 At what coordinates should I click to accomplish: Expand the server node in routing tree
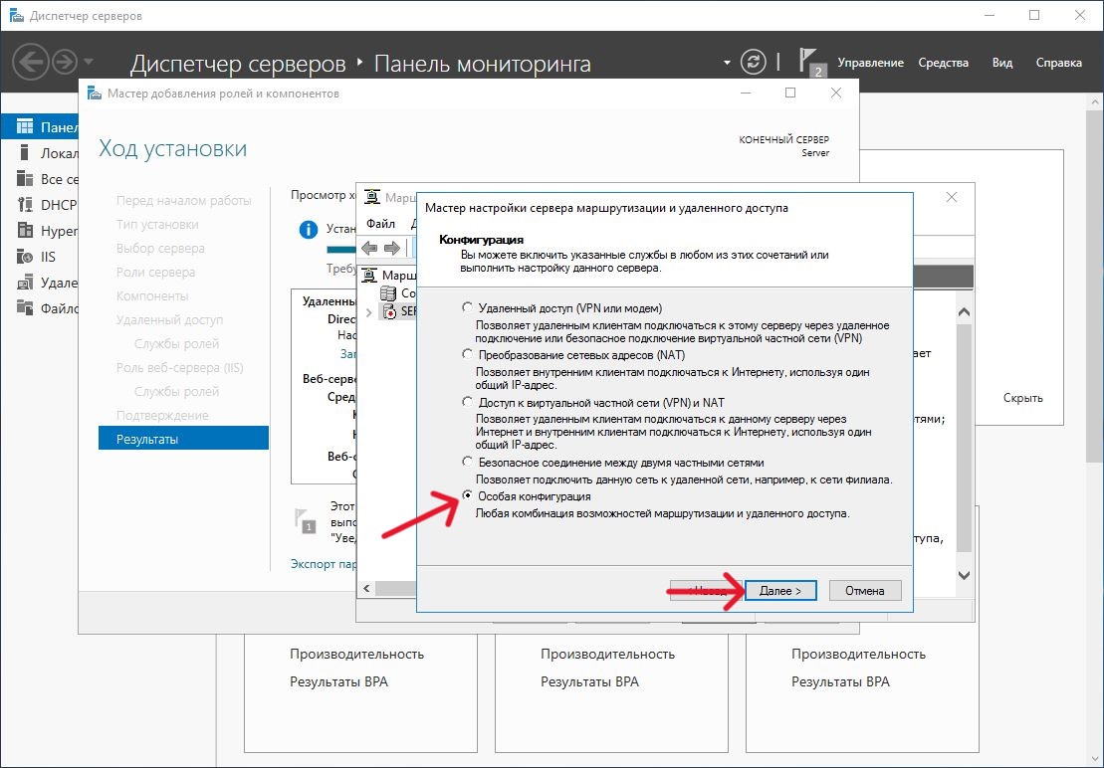370,312
